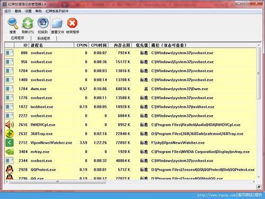Sort by the 内存占用 column header
265x199 pixels.
(120, 45)
